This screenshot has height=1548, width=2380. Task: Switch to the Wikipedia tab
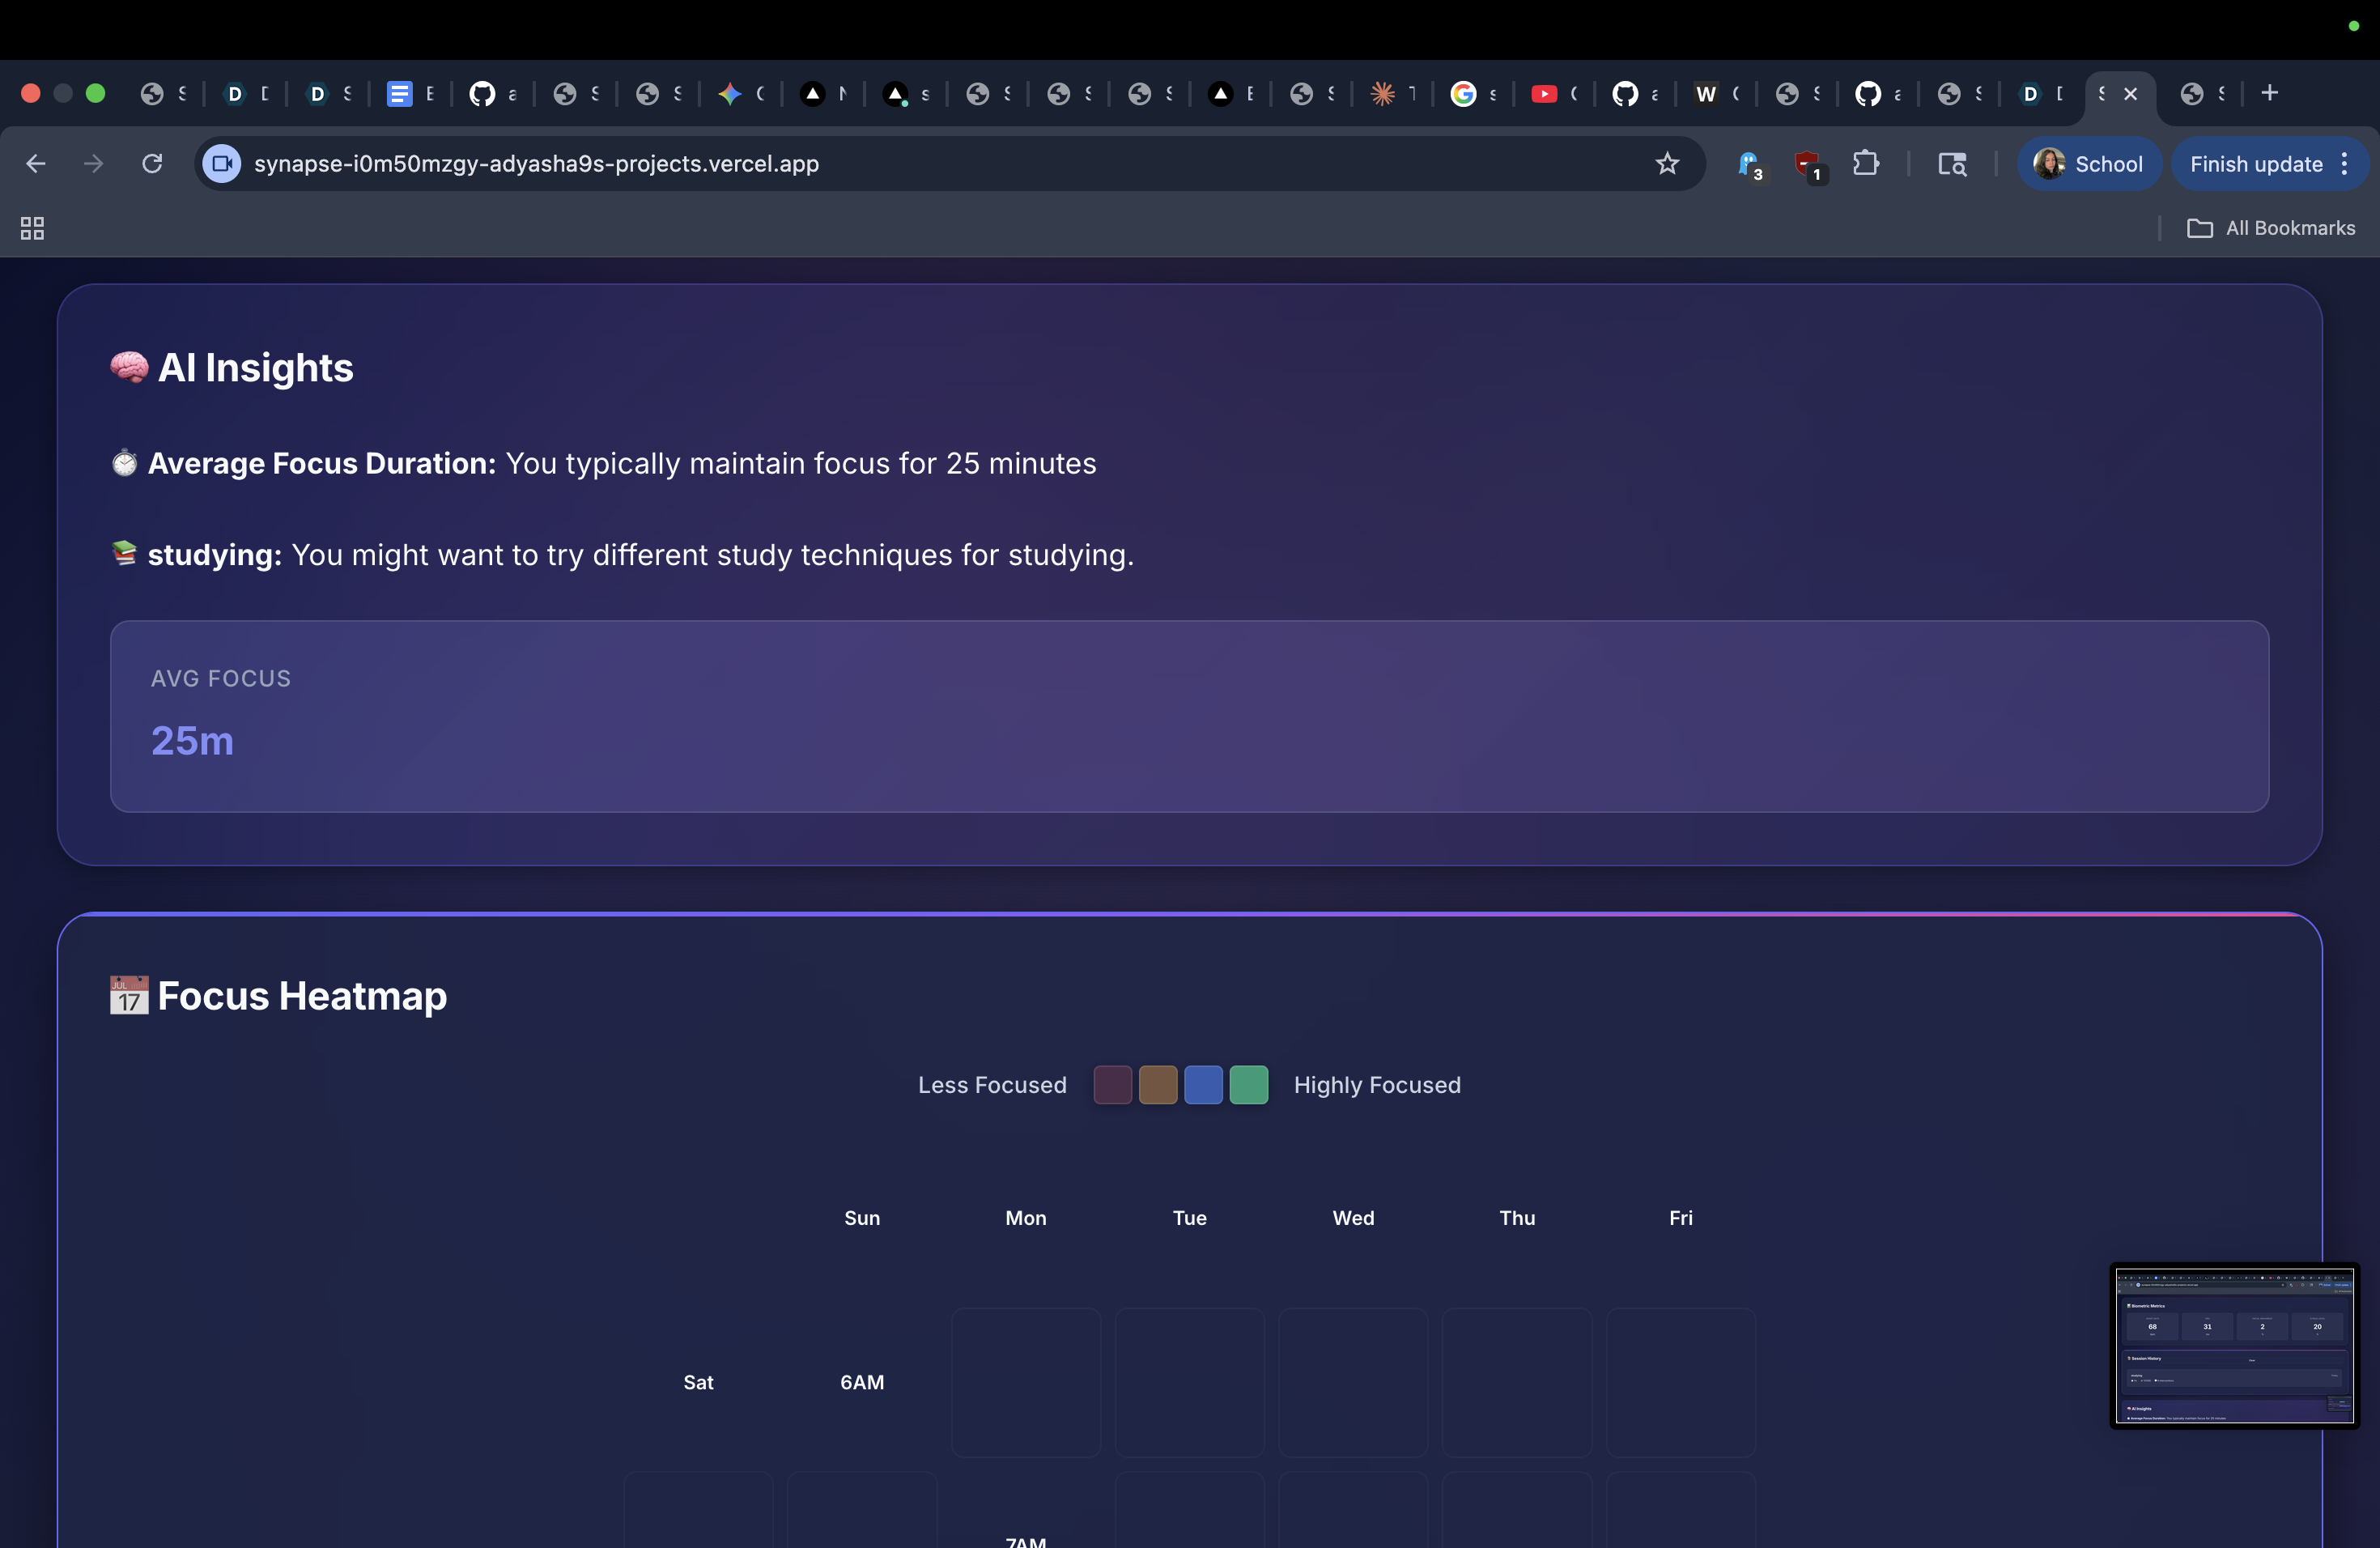(x=1706, y=94)
